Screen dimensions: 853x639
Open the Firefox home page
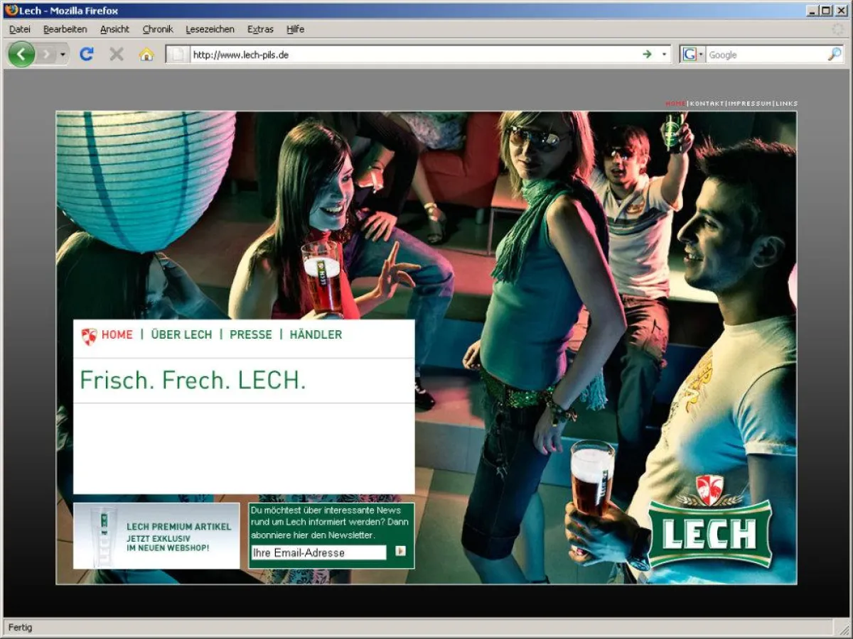point(146,53)
